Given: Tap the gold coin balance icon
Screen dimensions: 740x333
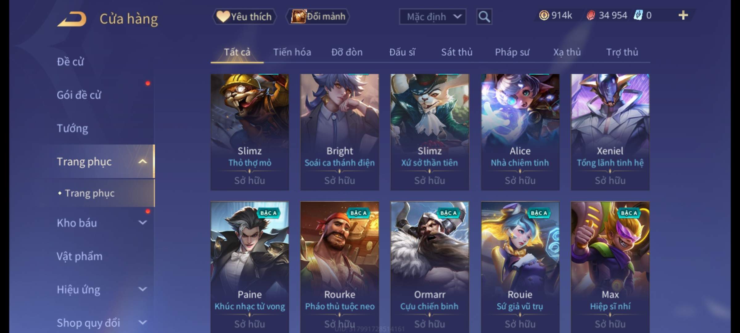Looking at the screenshot, I should (x=544, y=15).
